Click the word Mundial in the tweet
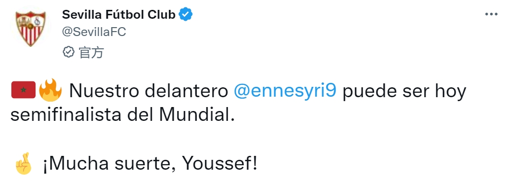Screen dimensions: 506x184 (x=194, y=115)
